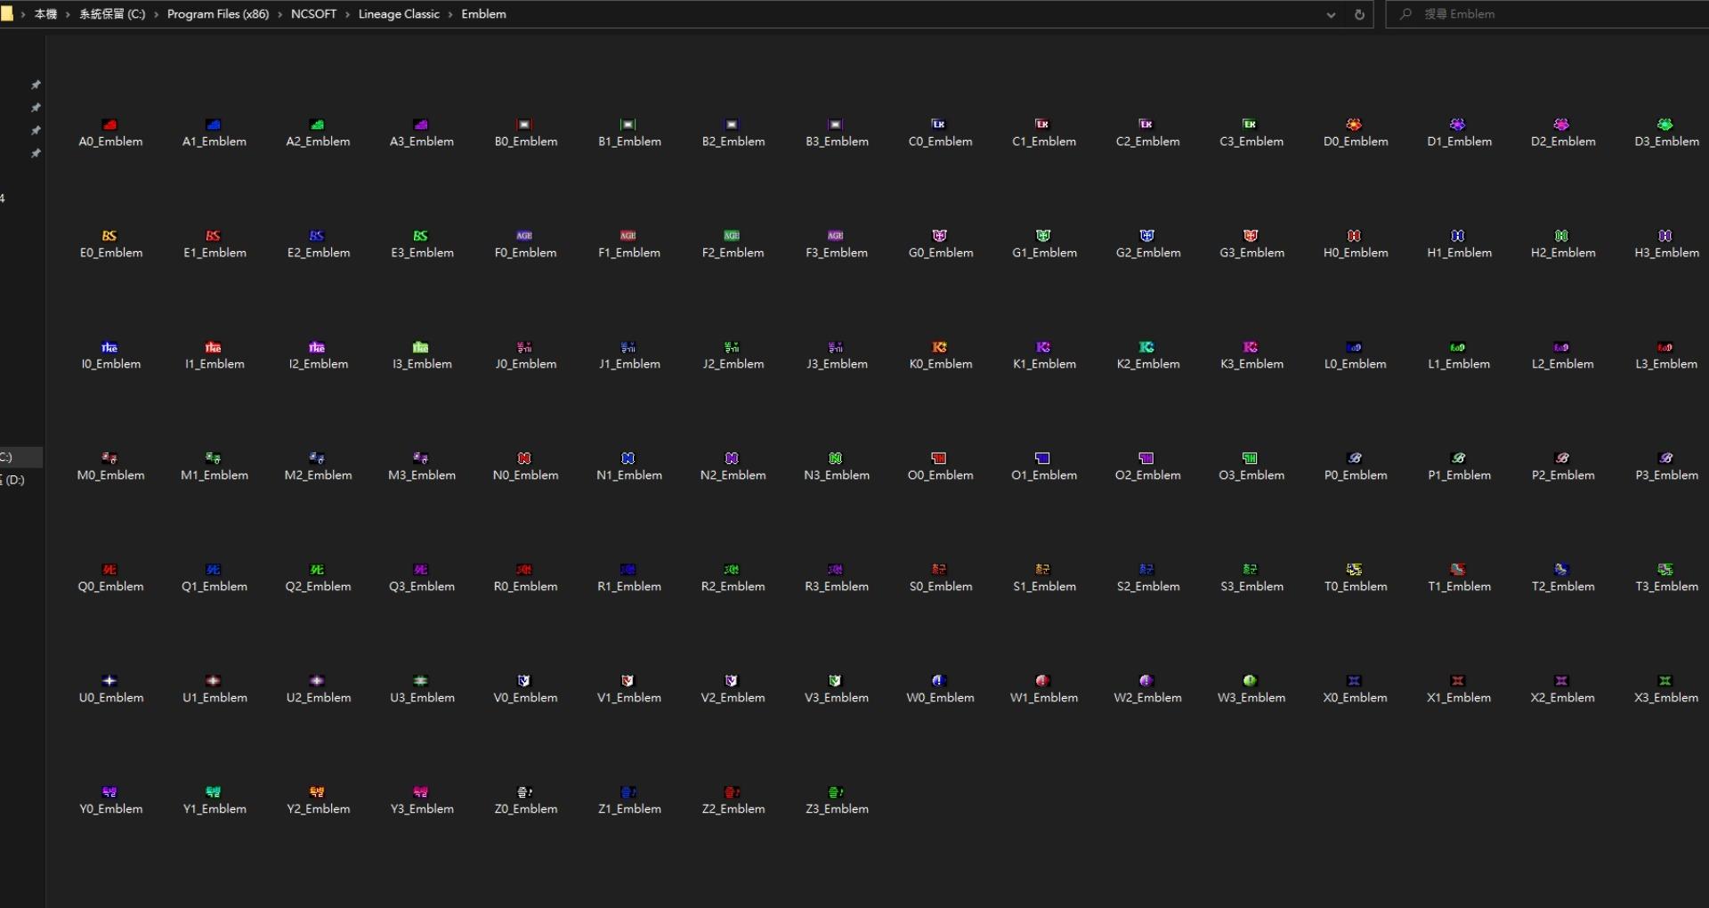Select the F2_Emblem file icon
The width and height of the screenshot is (1709, 908).
click(732, 236)
